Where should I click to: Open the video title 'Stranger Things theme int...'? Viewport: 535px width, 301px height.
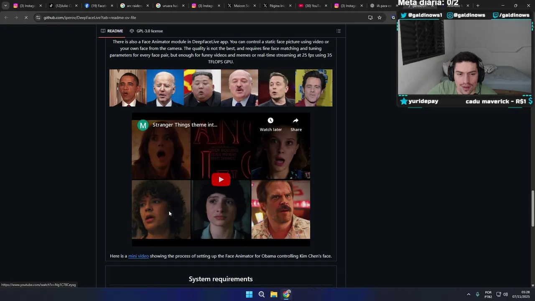tap(185, 125)
